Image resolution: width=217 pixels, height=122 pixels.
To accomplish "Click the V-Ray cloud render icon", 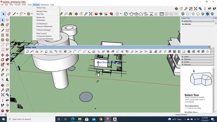I will tap(141, 14).
